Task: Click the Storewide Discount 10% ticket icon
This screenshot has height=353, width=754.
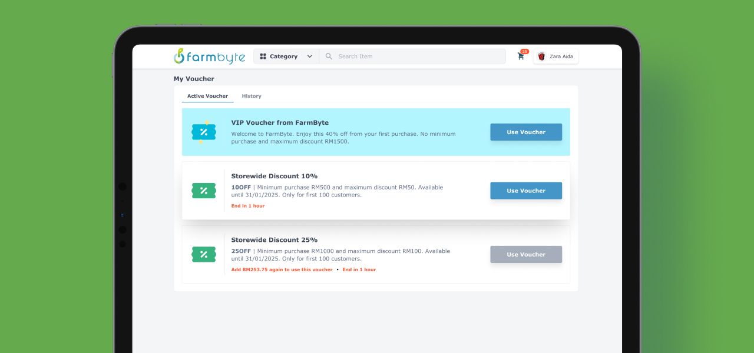Action: pos(204,191)
